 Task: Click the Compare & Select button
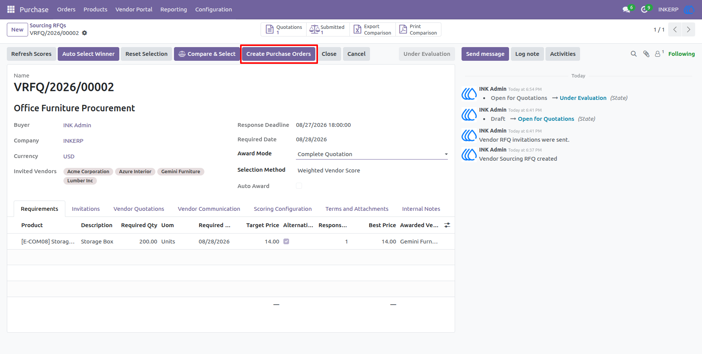coord(207,54)
